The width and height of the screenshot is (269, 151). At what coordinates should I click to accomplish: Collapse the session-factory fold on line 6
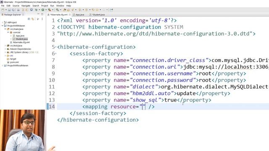[56, 54]
